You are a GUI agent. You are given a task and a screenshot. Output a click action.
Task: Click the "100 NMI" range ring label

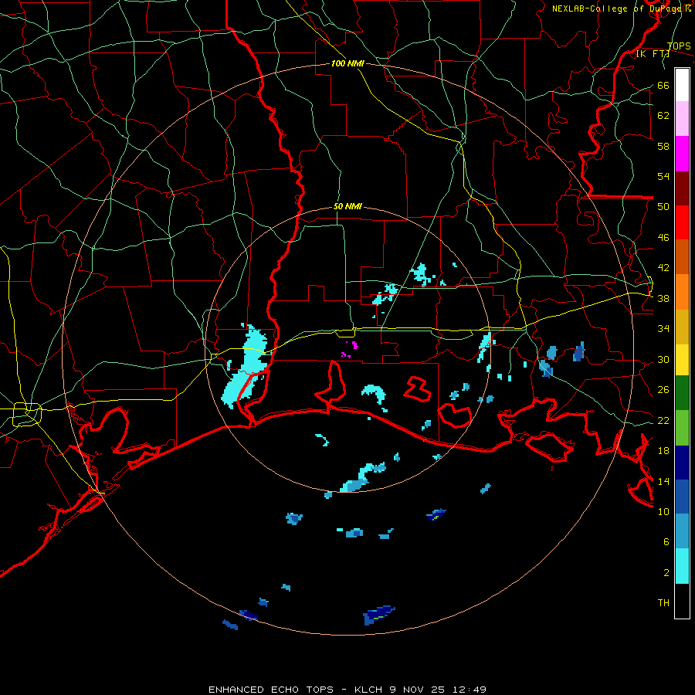347,63
